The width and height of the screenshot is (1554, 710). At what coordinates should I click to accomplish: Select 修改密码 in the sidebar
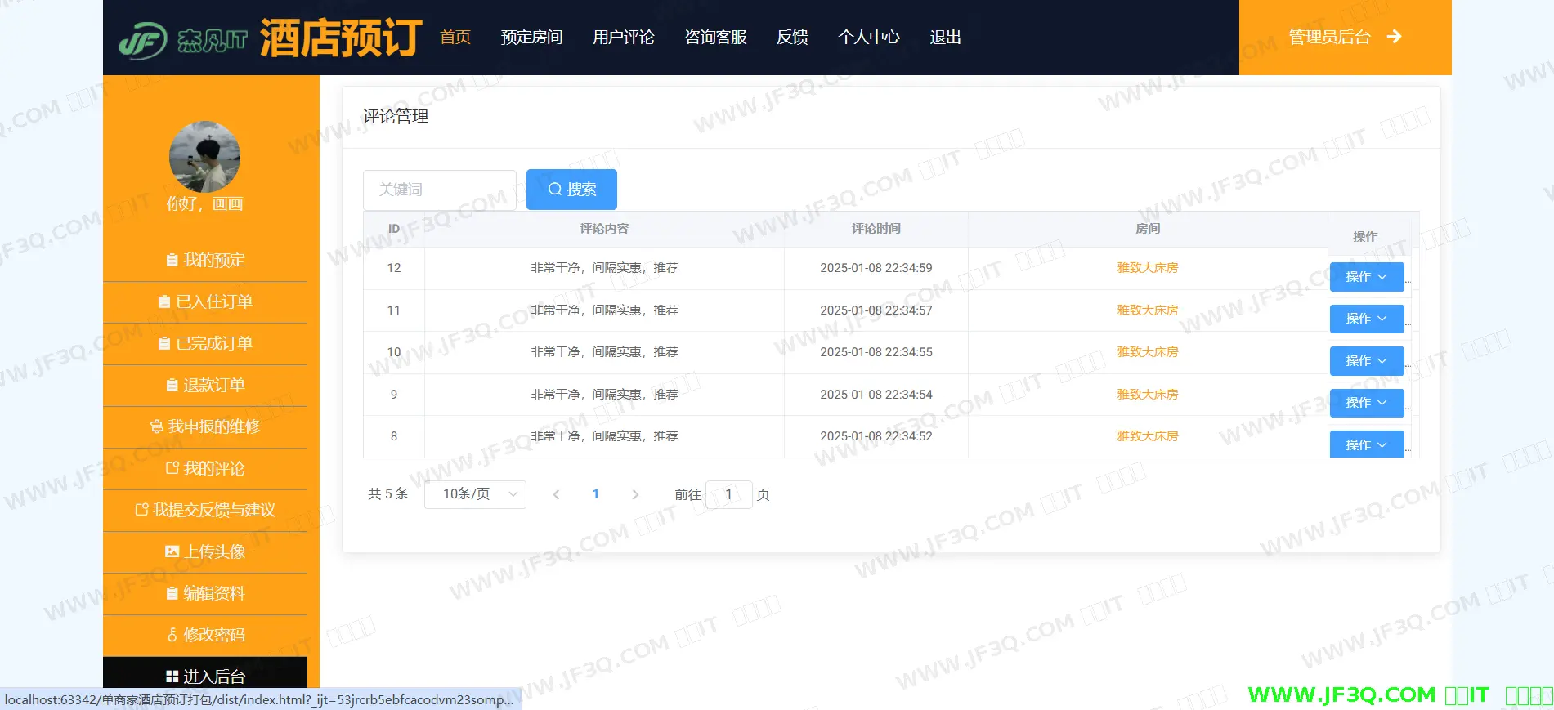pos(205,635)
